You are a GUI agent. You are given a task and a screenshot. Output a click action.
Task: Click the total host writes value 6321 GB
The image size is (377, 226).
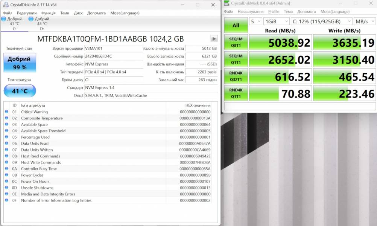click(202, 56)
